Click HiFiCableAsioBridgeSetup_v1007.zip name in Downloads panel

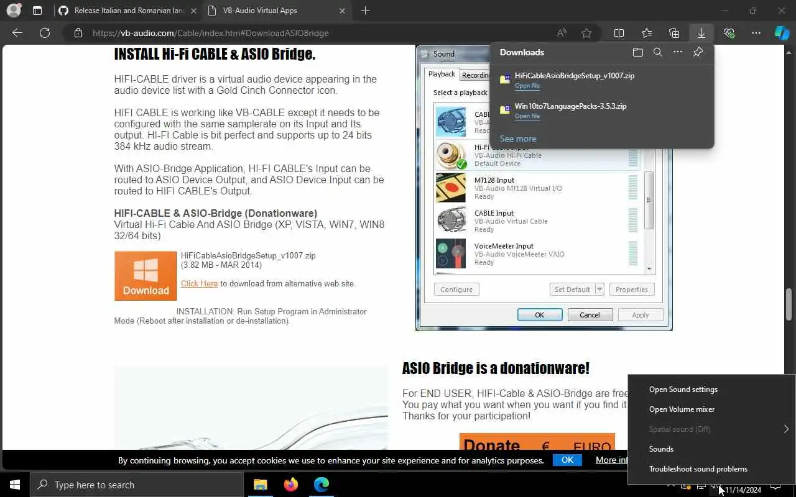[575, 76]
